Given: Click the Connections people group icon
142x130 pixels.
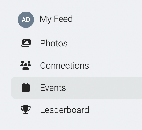Looking at the screenshot, I should tap(26, 65).
